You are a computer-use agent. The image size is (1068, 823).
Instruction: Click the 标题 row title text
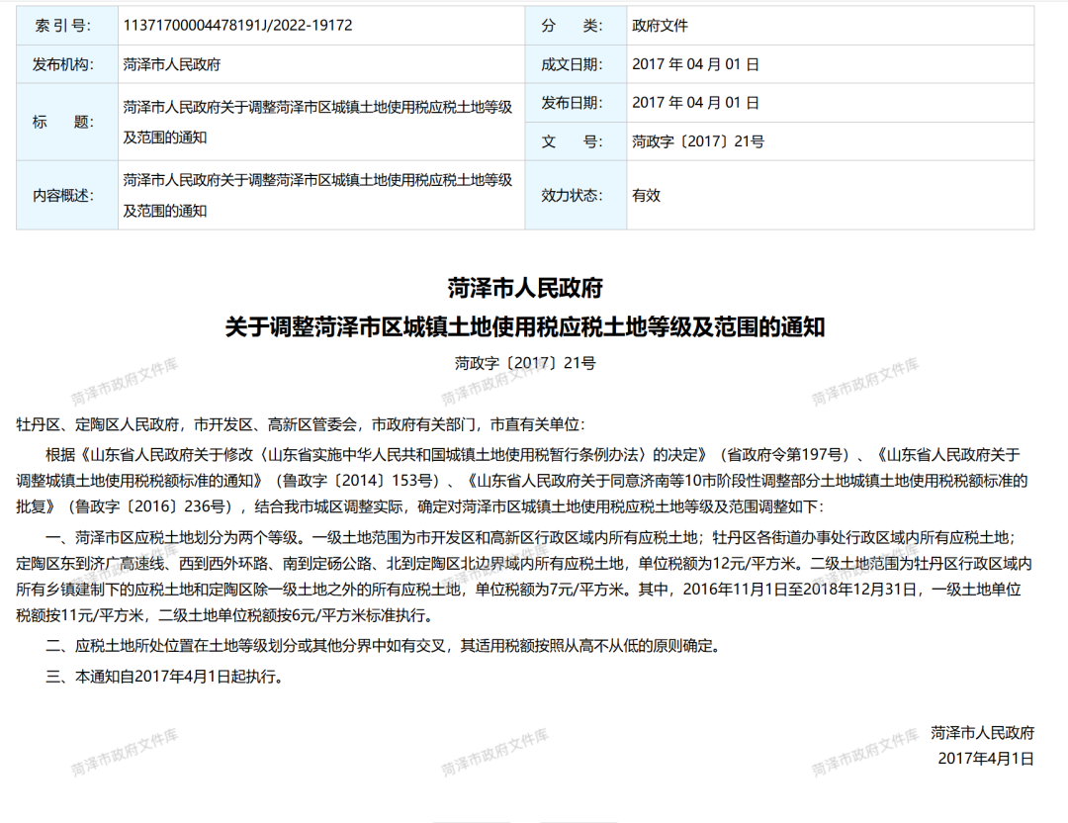point(317,122)
